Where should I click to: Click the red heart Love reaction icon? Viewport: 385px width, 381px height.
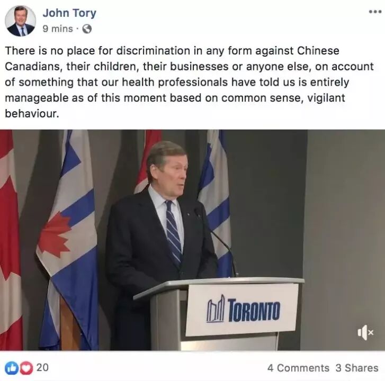(26, 368)
